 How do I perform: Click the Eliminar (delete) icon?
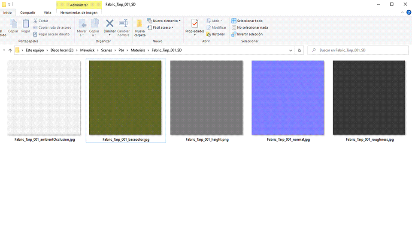[110, 24]
